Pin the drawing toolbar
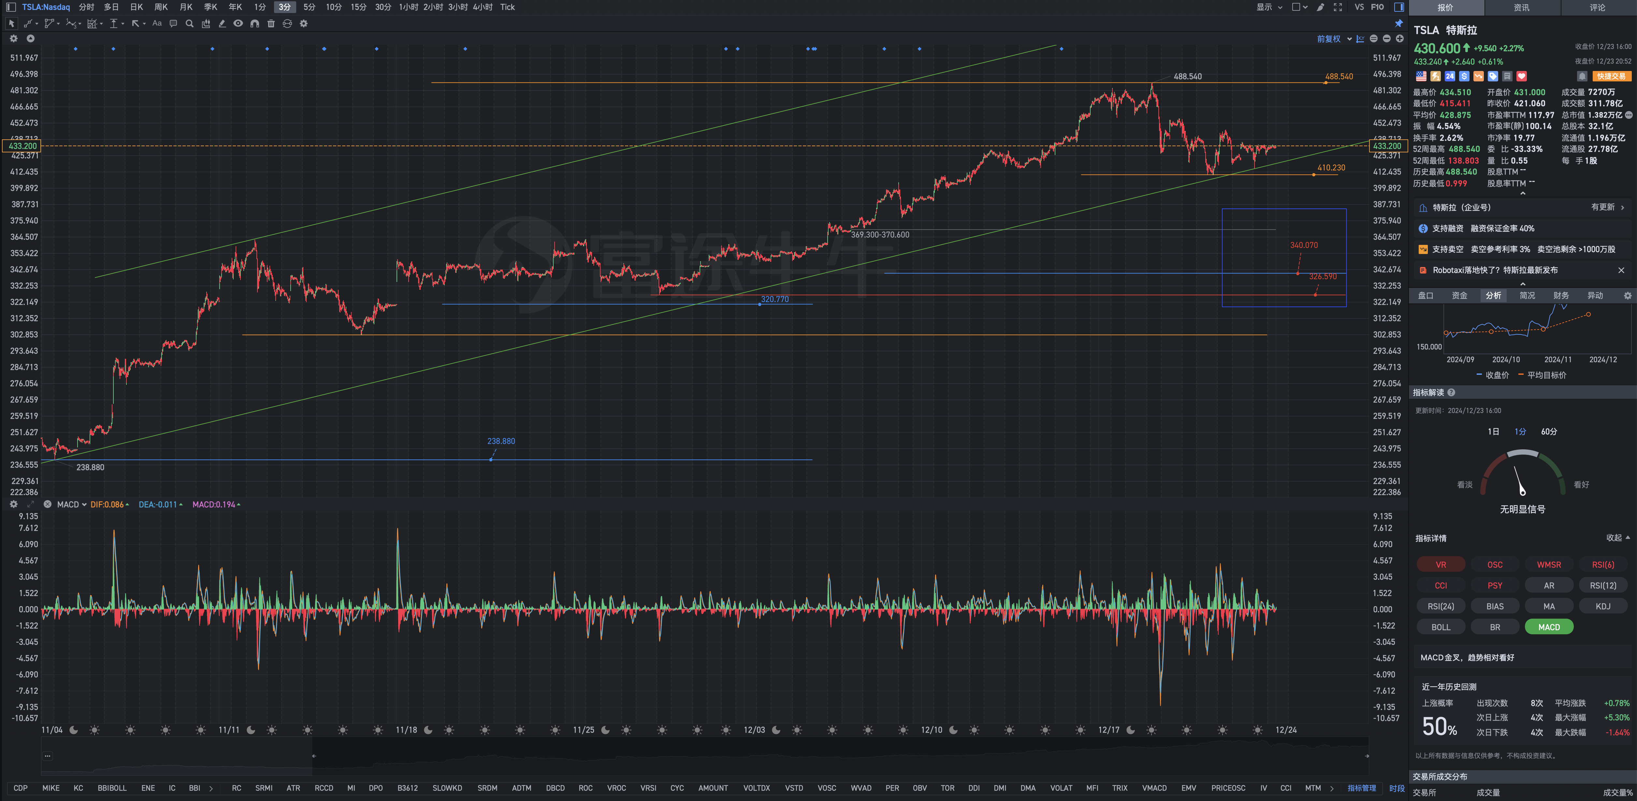 click(x=1399, y=23)
